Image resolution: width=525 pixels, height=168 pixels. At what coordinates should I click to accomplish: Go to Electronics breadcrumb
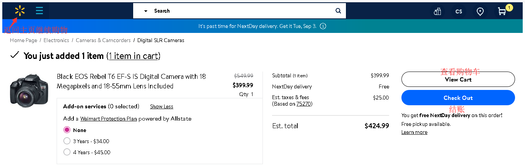click(x=56, y=40)
